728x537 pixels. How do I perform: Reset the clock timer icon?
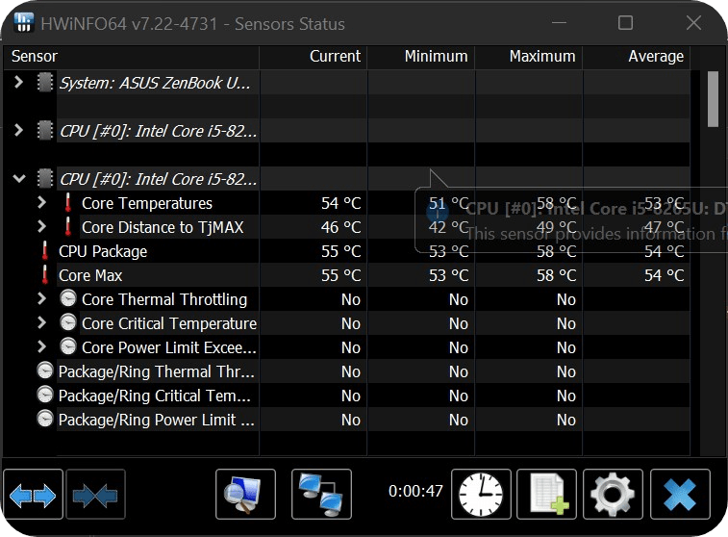coord(481,494)
